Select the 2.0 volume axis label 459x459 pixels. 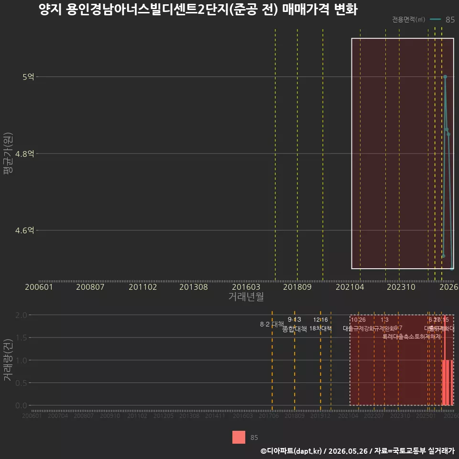point(21,315)
